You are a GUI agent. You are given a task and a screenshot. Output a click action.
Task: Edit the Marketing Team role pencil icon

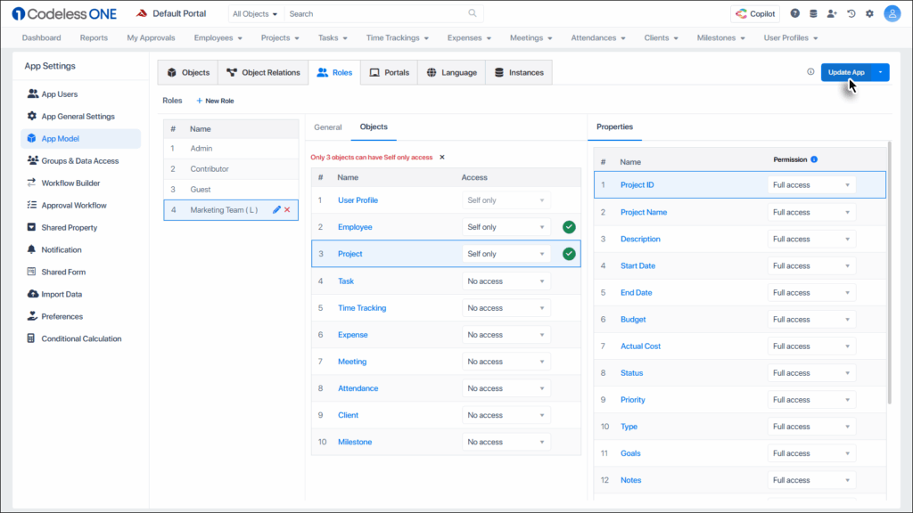point(276,209)
